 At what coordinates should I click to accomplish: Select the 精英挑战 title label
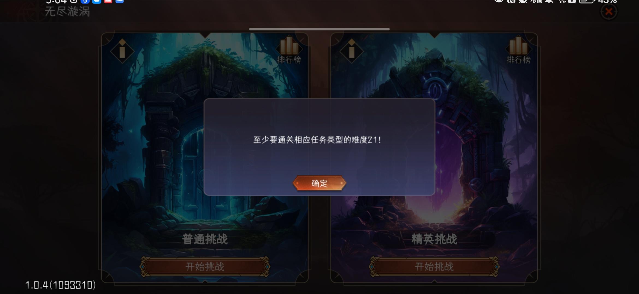tap(434, 239)
